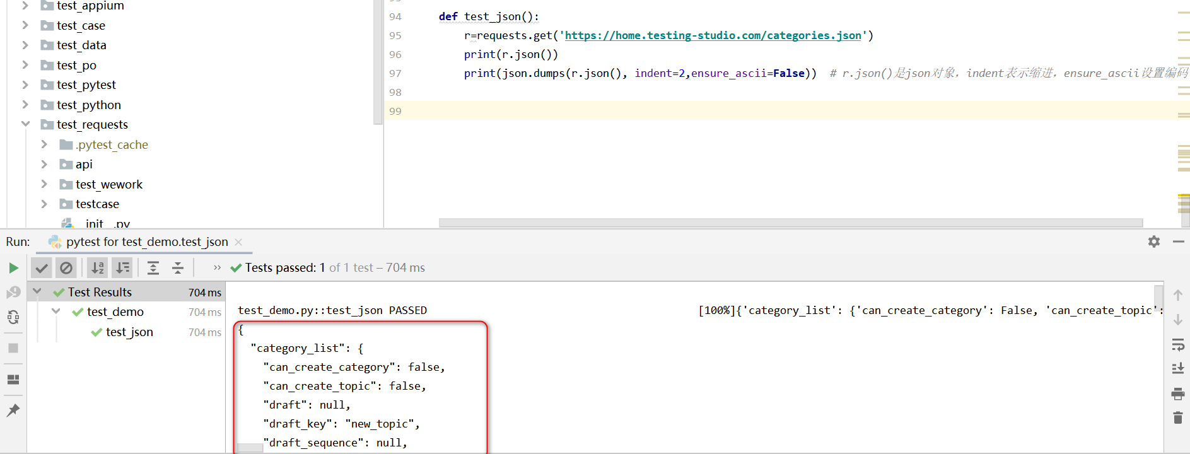Expand the api folder arrow
Screen dimensions: 1190x454
(x=44, y=164)
